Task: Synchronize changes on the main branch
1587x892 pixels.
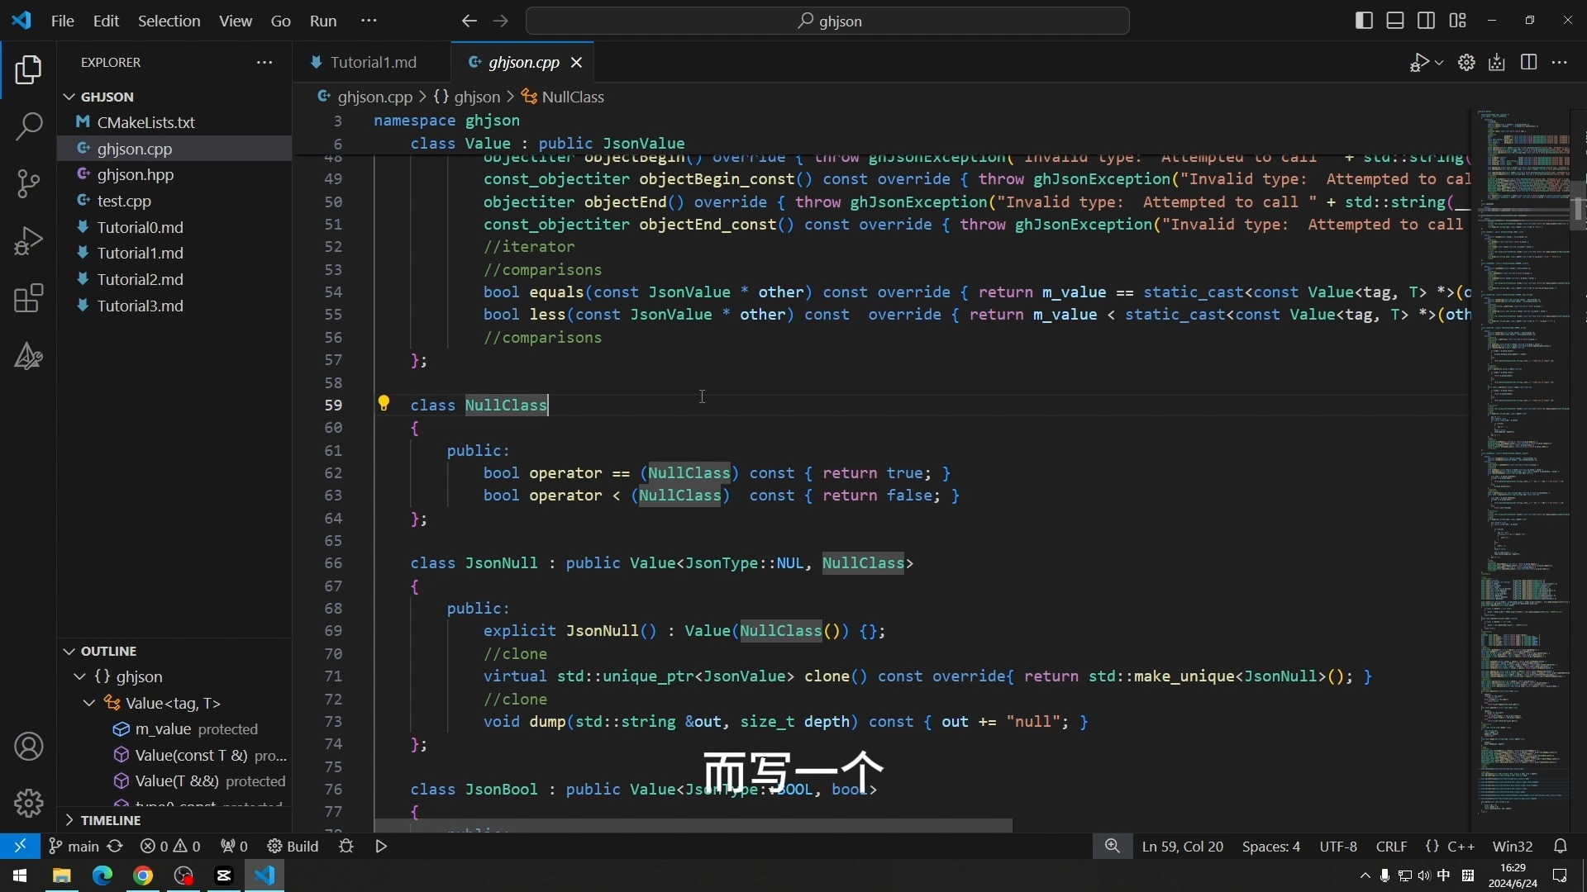Action: (115, 846)
